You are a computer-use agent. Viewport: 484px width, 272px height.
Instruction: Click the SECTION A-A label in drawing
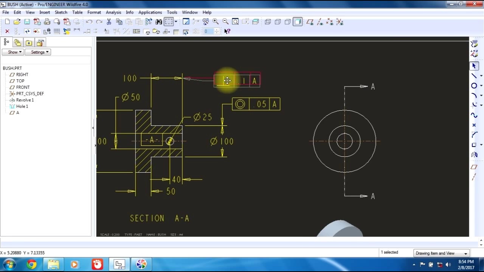[x=160, y=218]
